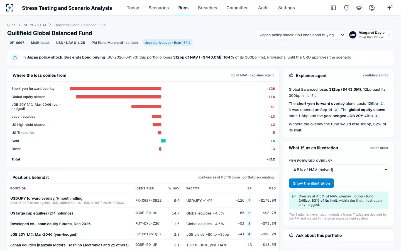The height and width of the screenshot is (251, 401).
Task: Click Show the illustration button
Action: coord(311,183)
